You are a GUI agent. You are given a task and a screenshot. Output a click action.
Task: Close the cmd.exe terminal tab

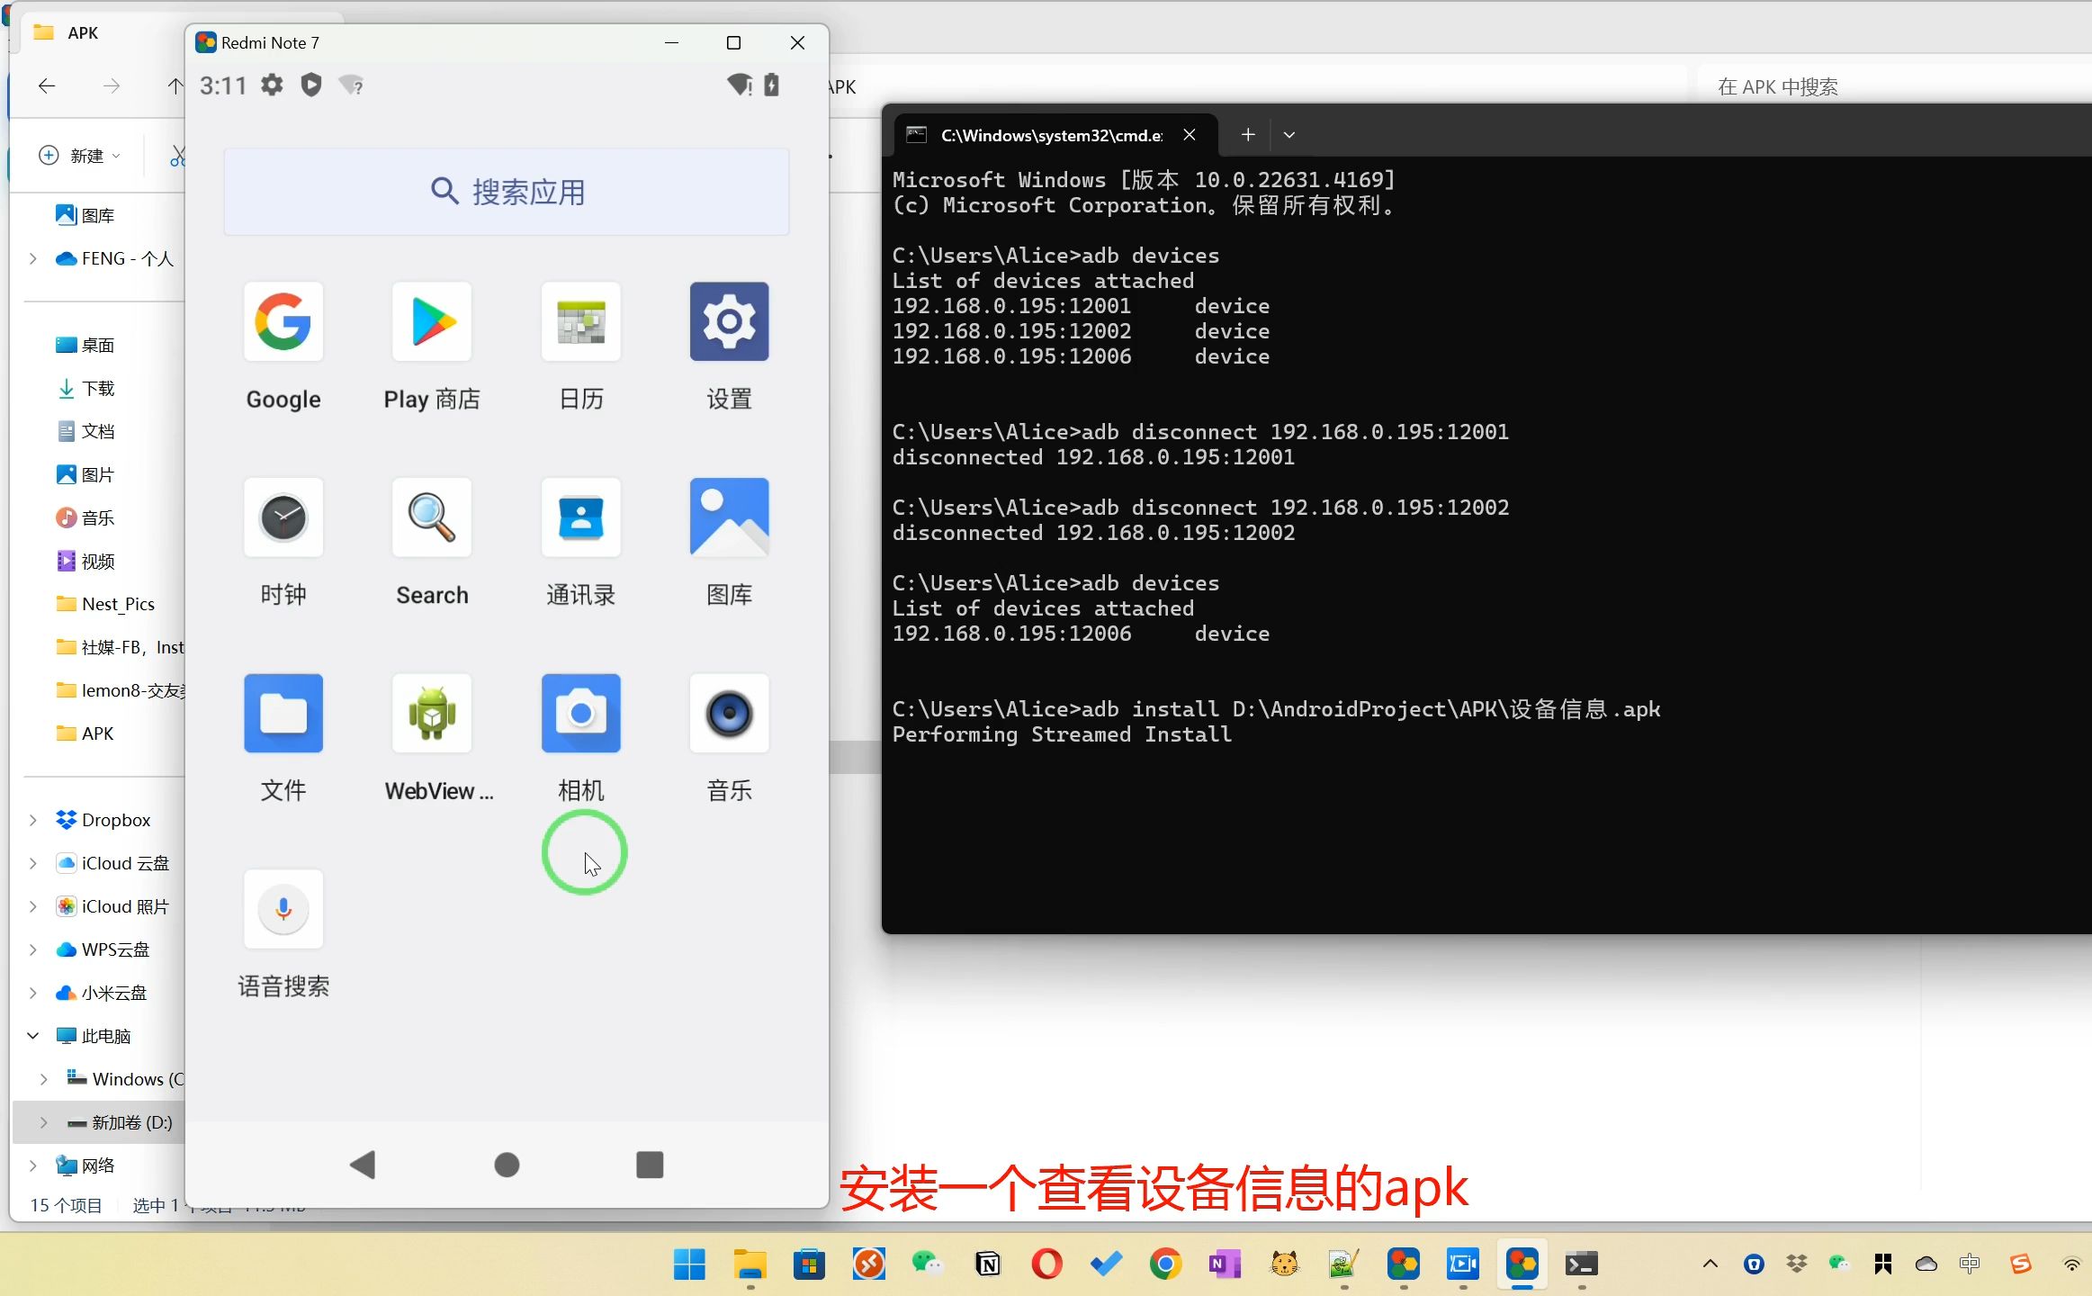tap(1190, 134)
